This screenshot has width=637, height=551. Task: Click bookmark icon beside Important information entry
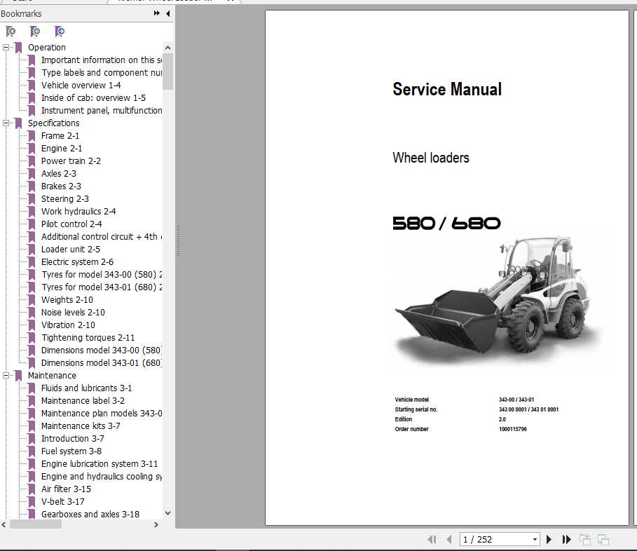(x=32, y=60)
